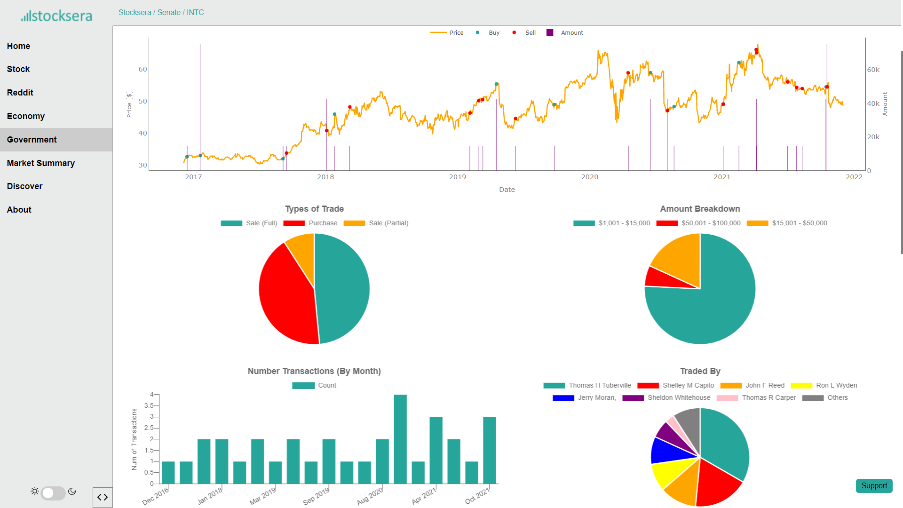Screen dimensions: 903x508
Task: Toggle the Sell legend dot marker
Action: 514,32
